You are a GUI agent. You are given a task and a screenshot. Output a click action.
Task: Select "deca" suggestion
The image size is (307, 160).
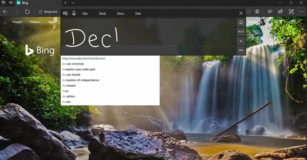coord(110,91)
